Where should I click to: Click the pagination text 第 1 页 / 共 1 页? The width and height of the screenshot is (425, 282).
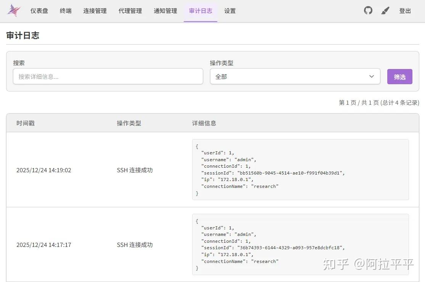(x=359, y=103)
